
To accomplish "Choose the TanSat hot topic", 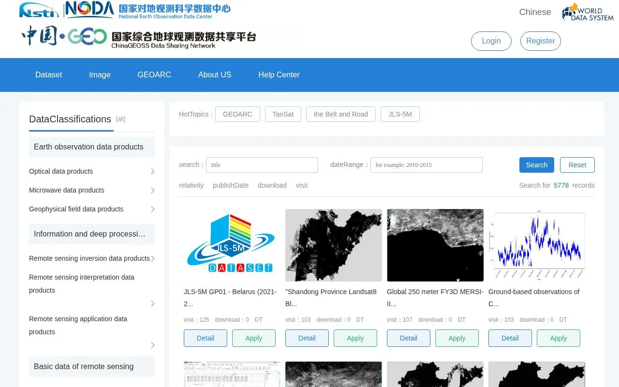I will pyautogui.click(x=283, y=114).
